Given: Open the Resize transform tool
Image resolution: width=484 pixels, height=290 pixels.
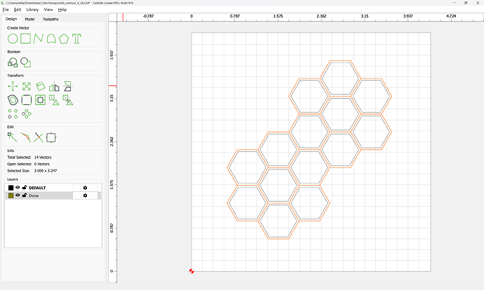Looking at the screenshot, I should pyautogui.click(x=27, y=86).
